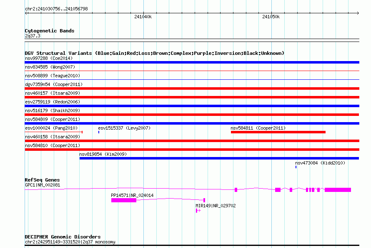Click the 2q37 monosomy black bar
Screen dimensions: 371x248
click(x=192, y=246)
